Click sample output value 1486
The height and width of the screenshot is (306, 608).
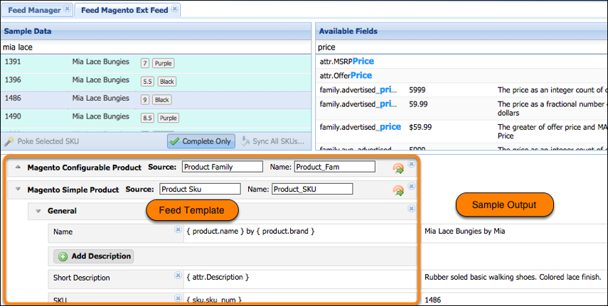(x=433, y=300)
